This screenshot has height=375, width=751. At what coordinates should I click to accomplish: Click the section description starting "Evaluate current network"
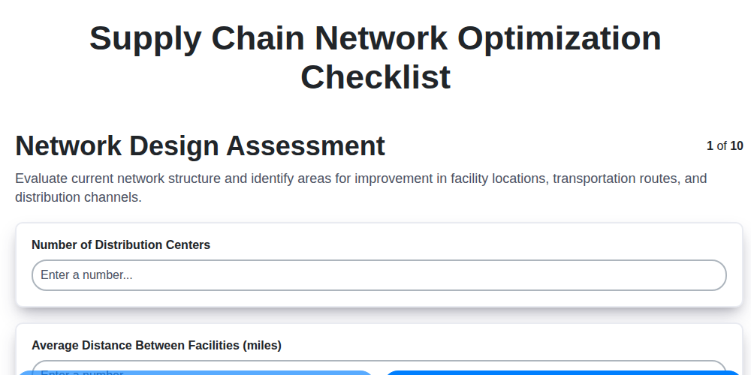click(360, 188)
